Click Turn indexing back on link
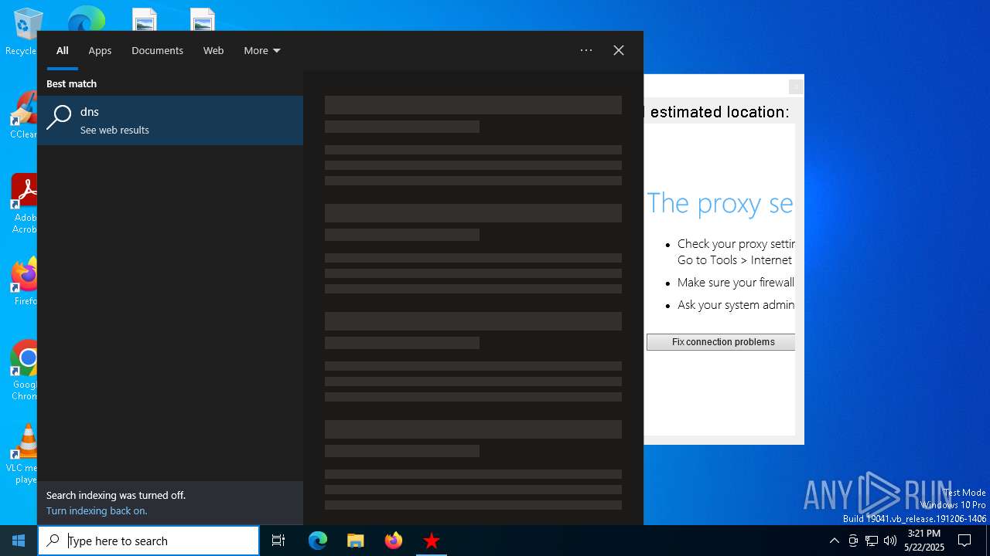This screenshot has height=556, width=990. (x=97, y=511)
